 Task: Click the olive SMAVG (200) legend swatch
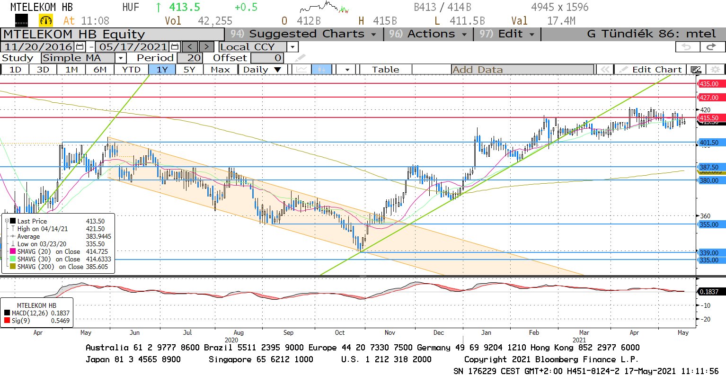click(13, 267)
